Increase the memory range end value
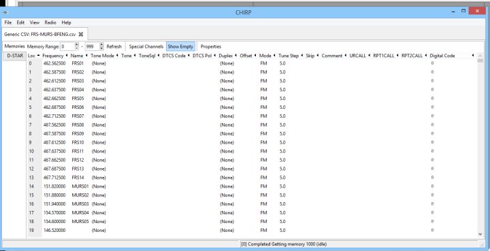 coord(101,45)
